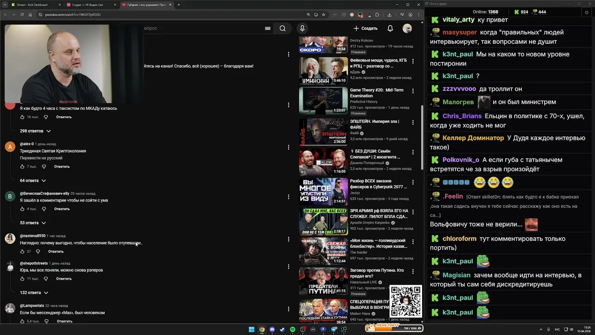Image resolution: width=595 pixels, height=335 pixels.
Task: Dislike shepotlstreets' comment about рэперов
Action: pos(46,279)
